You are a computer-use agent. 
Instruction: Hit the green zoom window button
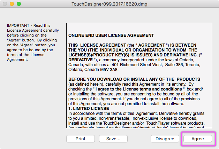tap(19, 4)
